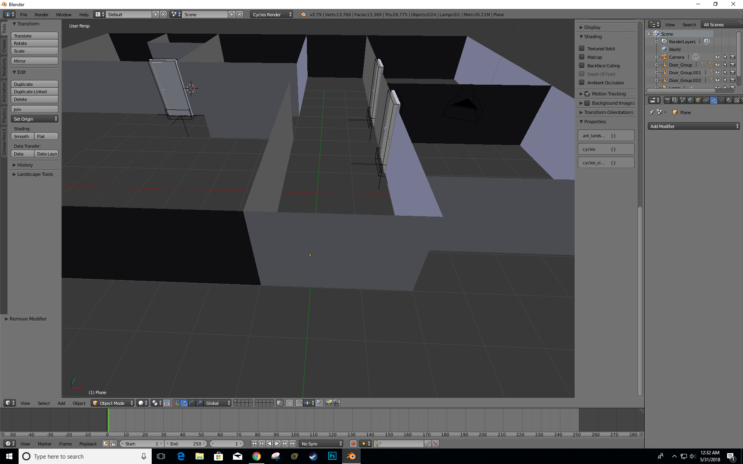Play the animation forward
Viewport: 743px width, 464px height.
[x=277, y=444]
